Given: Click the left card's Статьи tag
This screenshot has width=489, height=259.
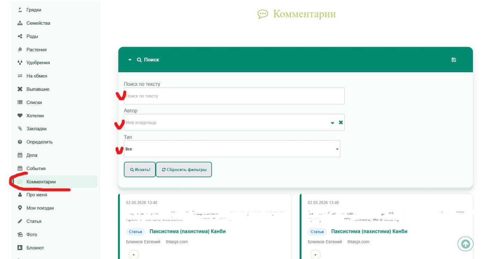Looking at the screenshot, I should tap(136, 232).
